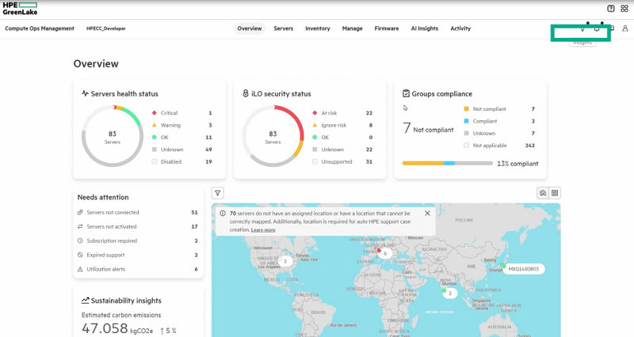
Task: Click the HPE GreenLake logo
Action: [20, 9]
